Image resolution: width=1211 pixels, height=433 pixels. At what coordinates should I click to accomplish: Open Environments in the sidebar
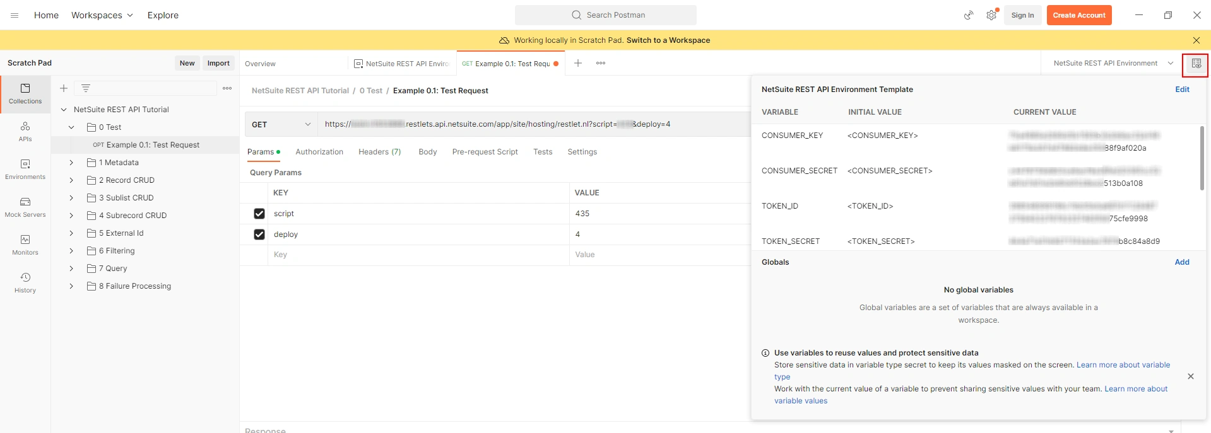pos(25,170)
